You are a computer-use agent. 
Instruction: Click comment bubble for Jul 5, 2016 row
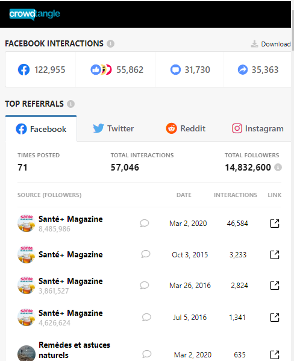[x=146, y=317]
